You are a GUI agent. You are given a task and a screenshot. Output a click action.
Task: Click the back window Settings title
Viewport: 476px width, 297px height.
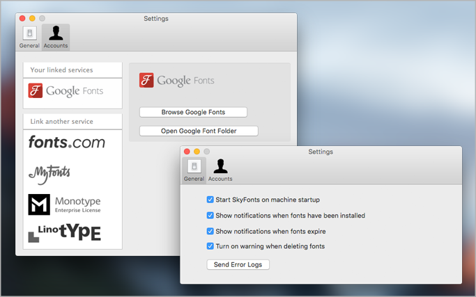(x=156, y=19)
